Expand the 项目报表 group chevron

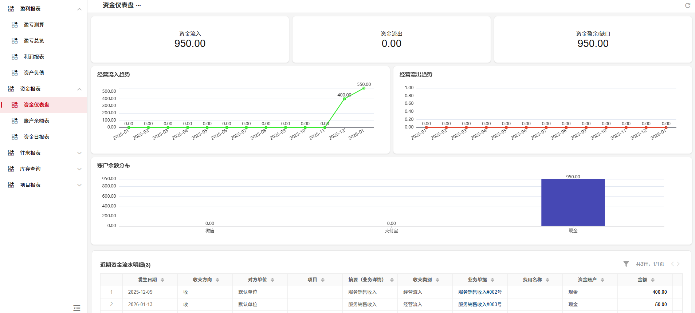(x=79, y=185)
